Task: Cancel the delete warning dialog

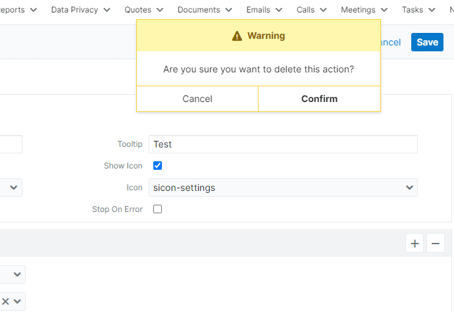Action: (x=197, y=99)
